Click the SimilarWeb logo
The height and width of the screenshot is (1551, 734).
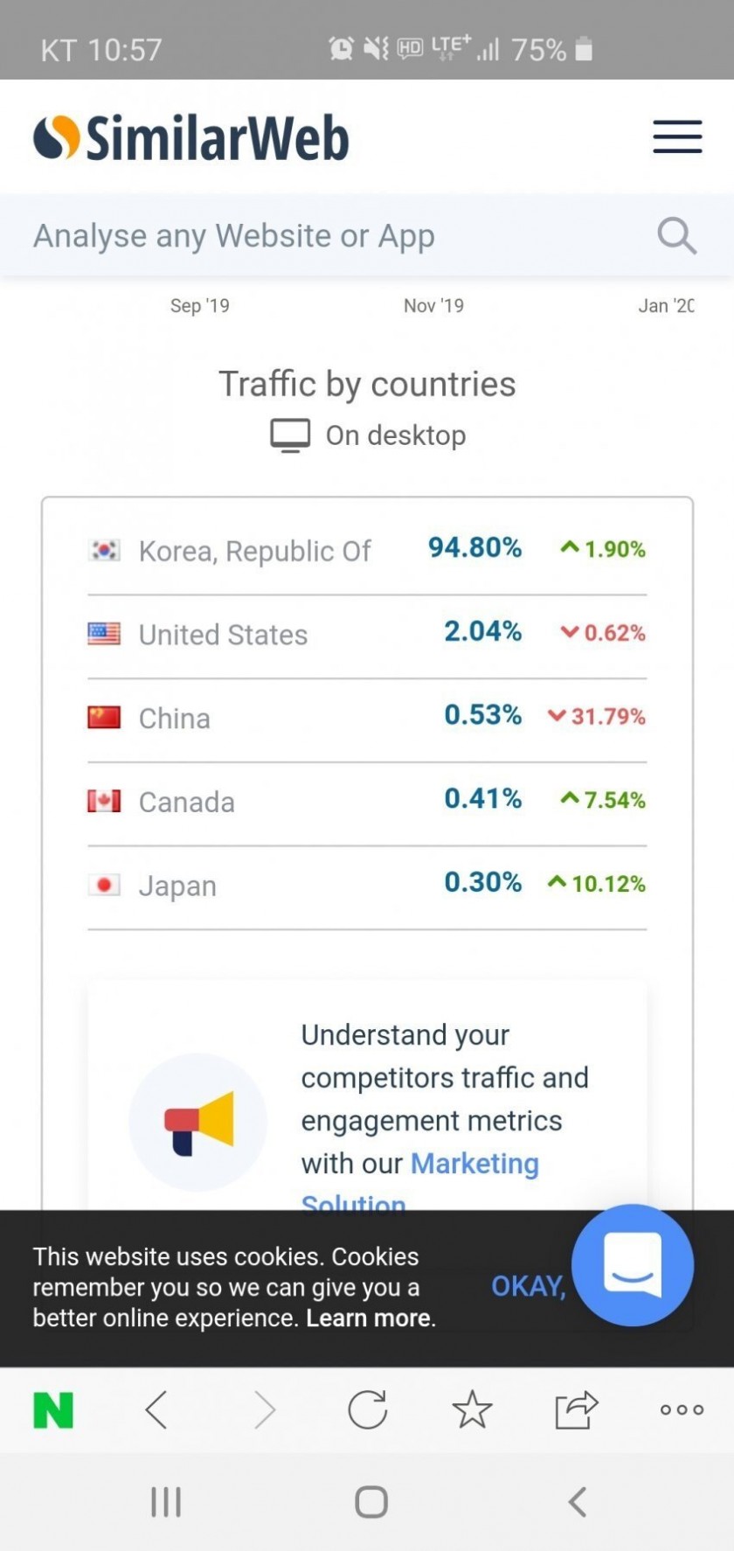pyautogui.click(x=191, y=138)
